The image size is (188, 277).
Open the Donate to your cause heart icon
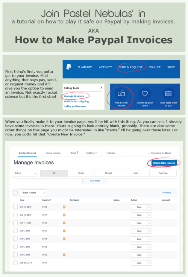pos(145,94)
